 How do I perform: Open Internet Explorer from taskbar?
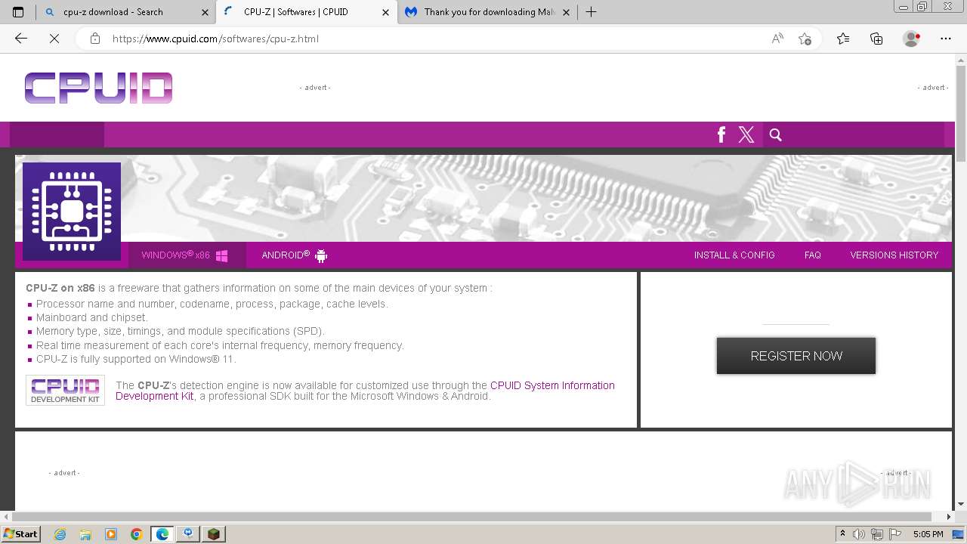60,534
